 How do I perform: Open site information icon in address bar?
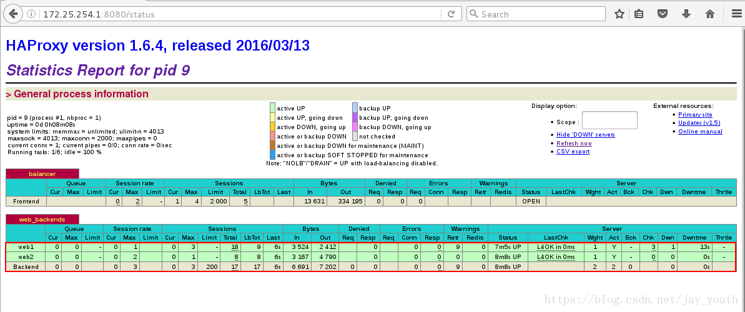point(31,14)
